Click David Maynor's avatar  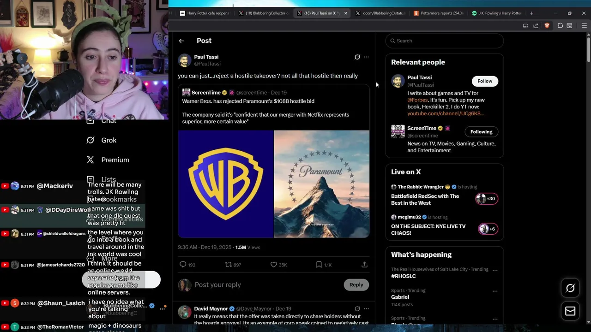click(x=185, y=312)
